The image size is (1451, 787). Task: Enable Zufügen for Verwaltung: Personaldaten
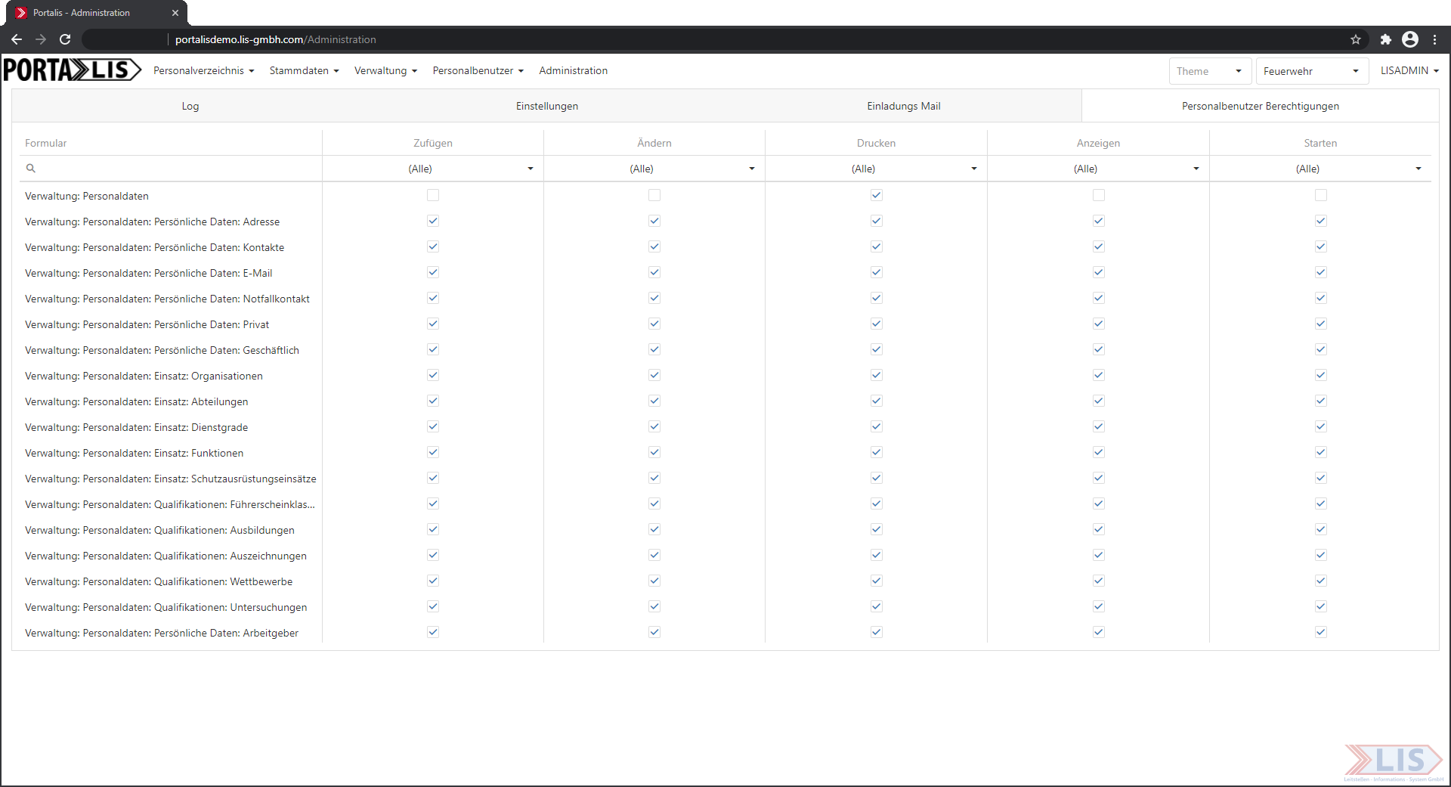[433, 195]
